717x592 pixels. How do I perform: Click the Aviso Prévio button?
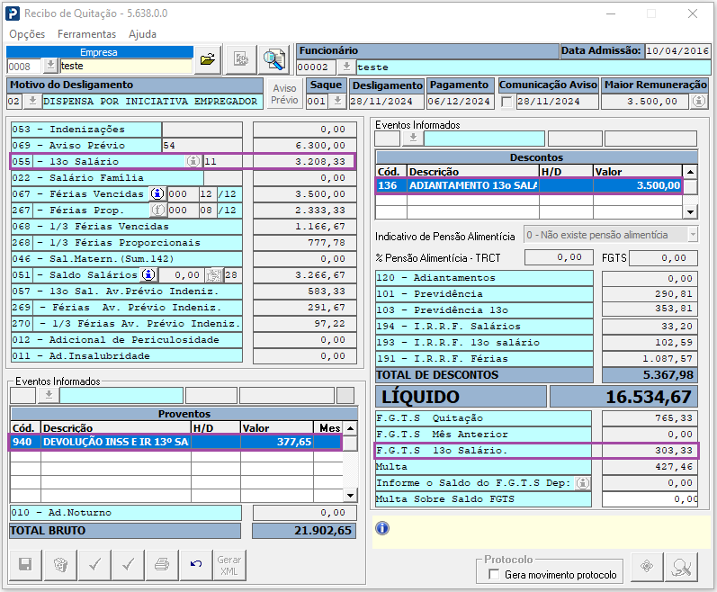284,94
